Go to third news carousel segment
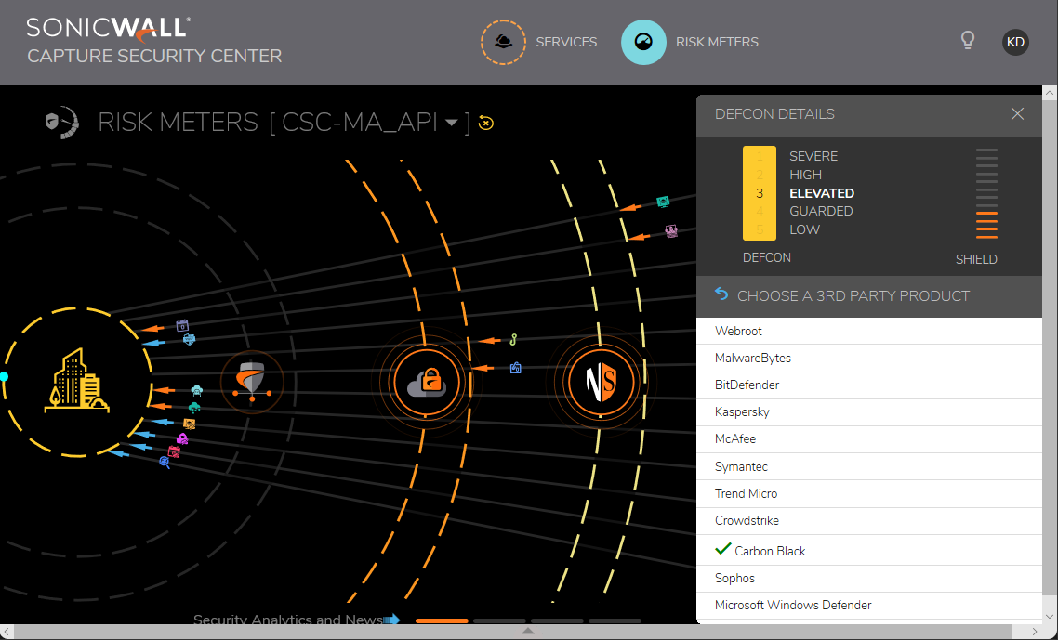 pos(557,620)
